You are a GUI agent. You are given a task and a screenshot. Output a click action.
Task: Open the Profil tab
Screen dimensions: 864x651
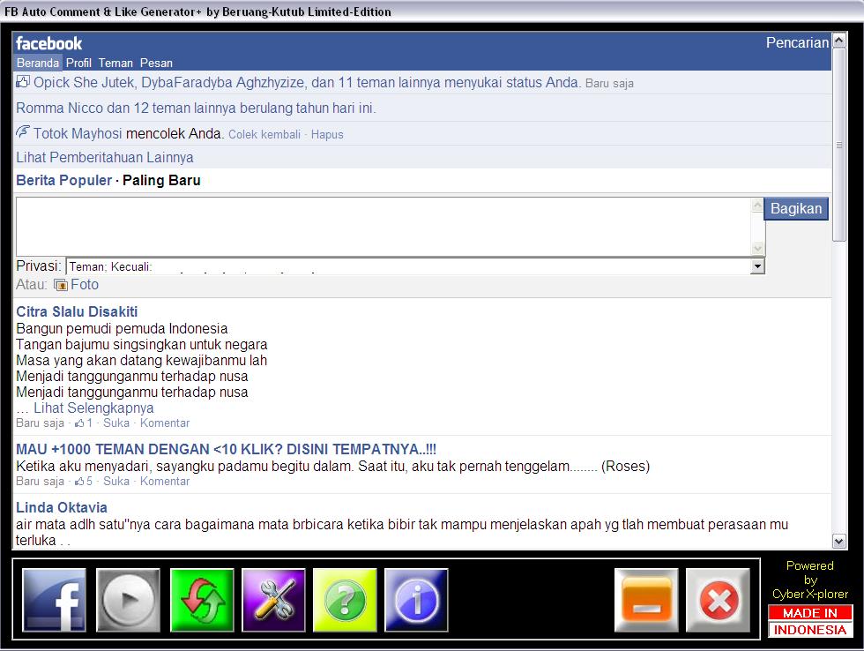pyautogui.click(x=78, y=63)
